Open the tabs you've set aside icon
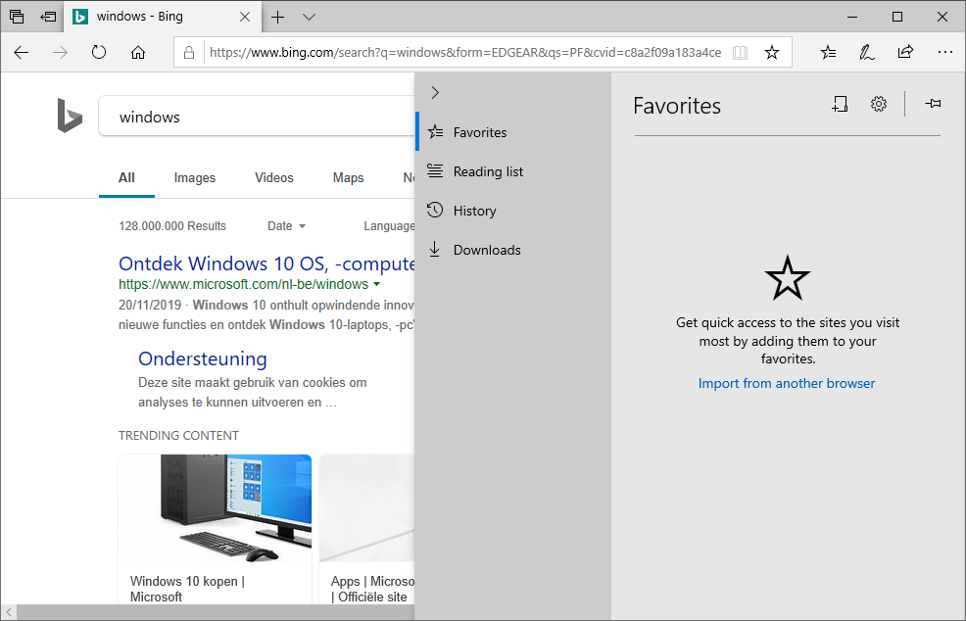 click(17, 17)
